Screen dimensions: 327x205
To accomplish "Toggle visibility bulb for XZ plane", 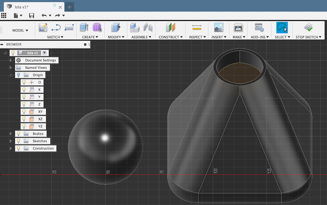I will (24, 119).
